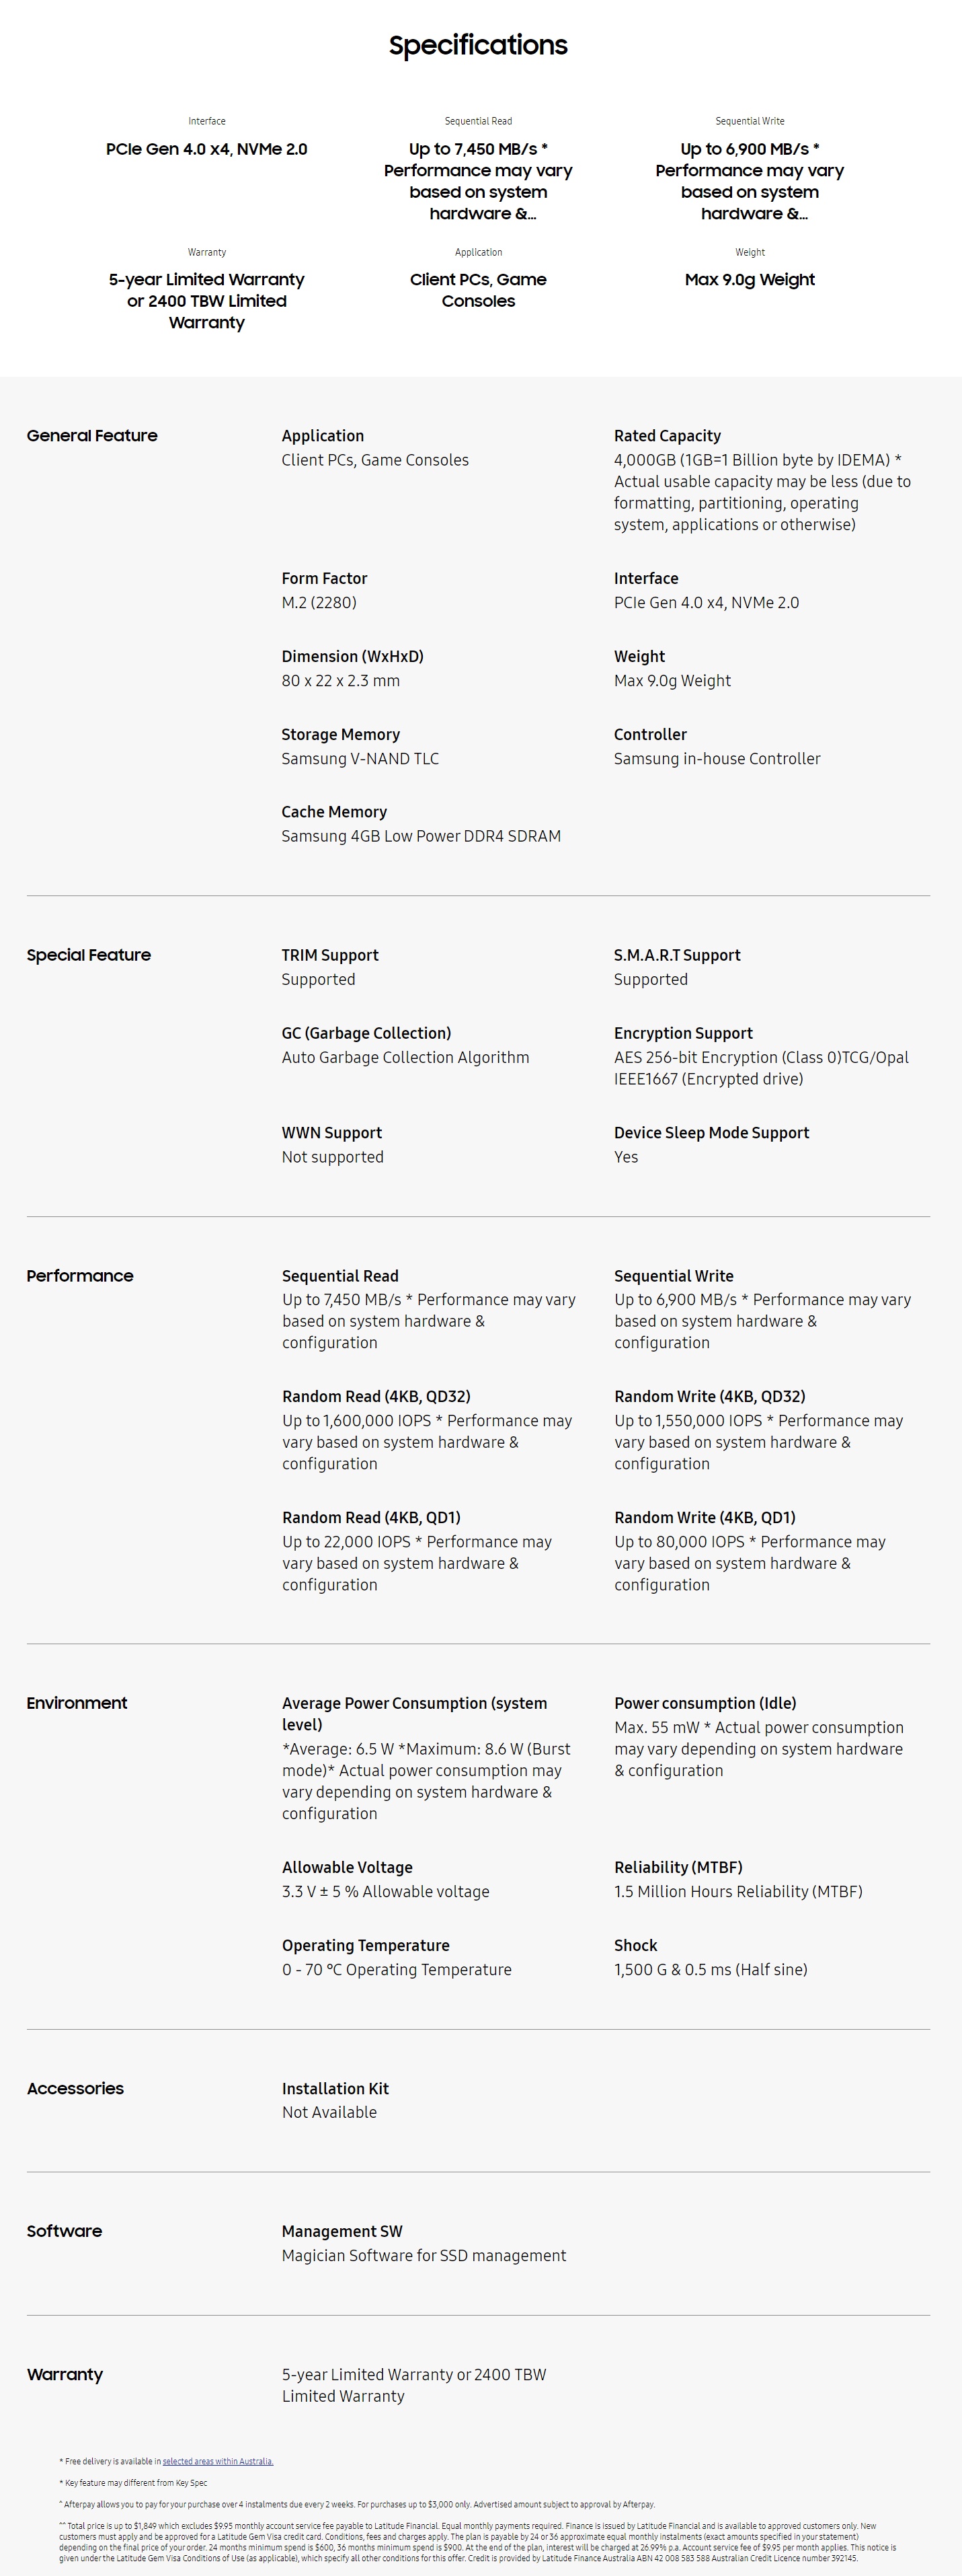Image resolution: width=962 pixels, height=2576 pixels.
Task: Click the Samsung V-NAND TLC value
Action: (x=360, y=758)
